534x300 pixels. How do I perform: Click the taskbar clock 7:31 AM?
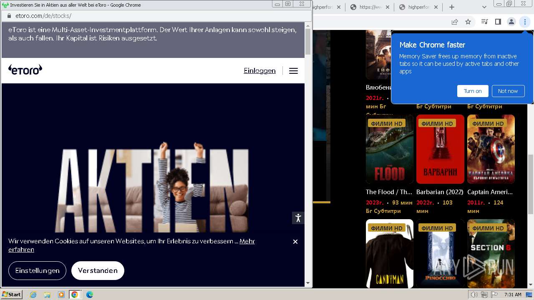tap(513, 295)
